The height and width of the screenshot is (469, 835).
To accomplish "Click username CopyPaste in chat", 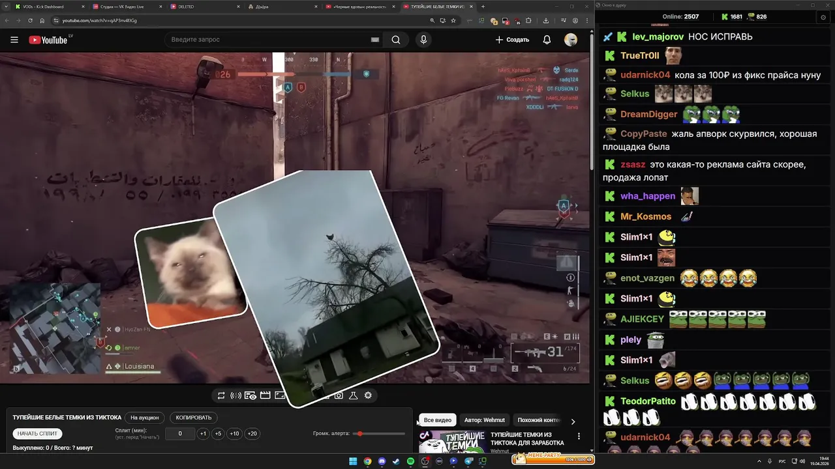I will click(644, 134).
